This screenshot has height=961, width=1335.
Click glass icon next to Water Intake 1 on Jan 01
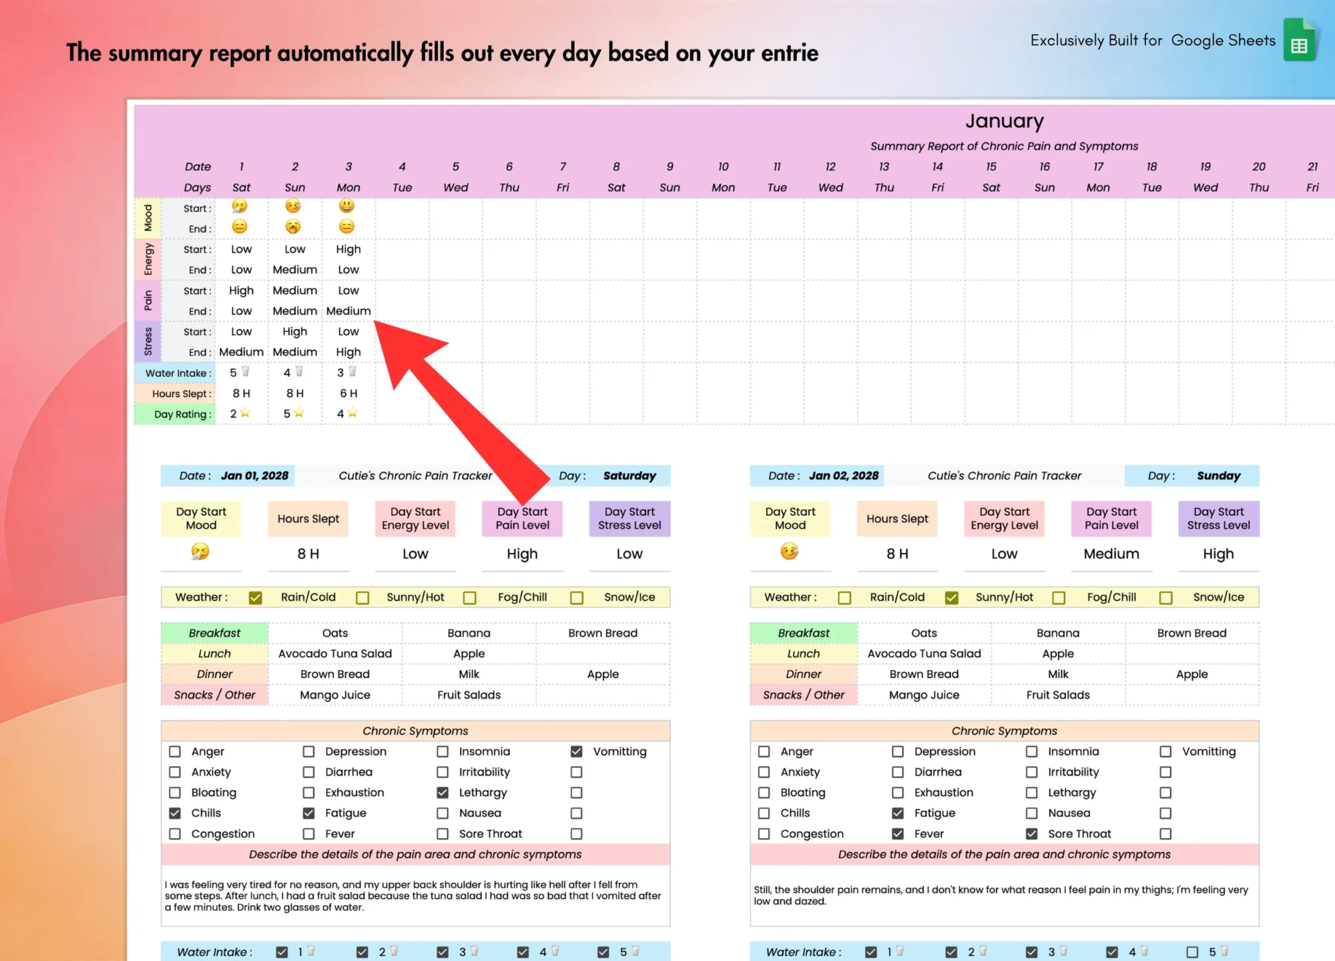(x=310, y=951)
